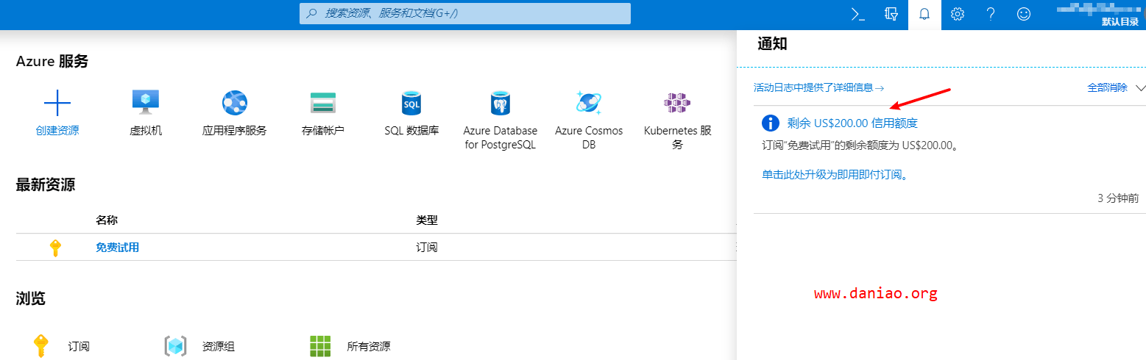Screen dimensions: 1146x360
Task: Open App Services (应用程序服务) icon
Action: tap(234, 104)
